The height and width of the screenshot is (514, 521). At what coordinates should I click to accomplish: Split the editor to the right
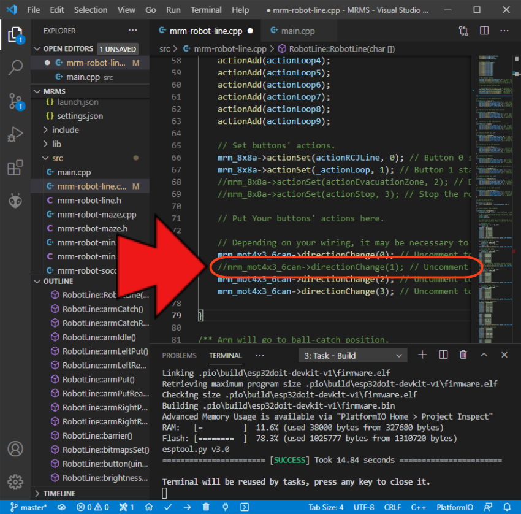point(484,31)
